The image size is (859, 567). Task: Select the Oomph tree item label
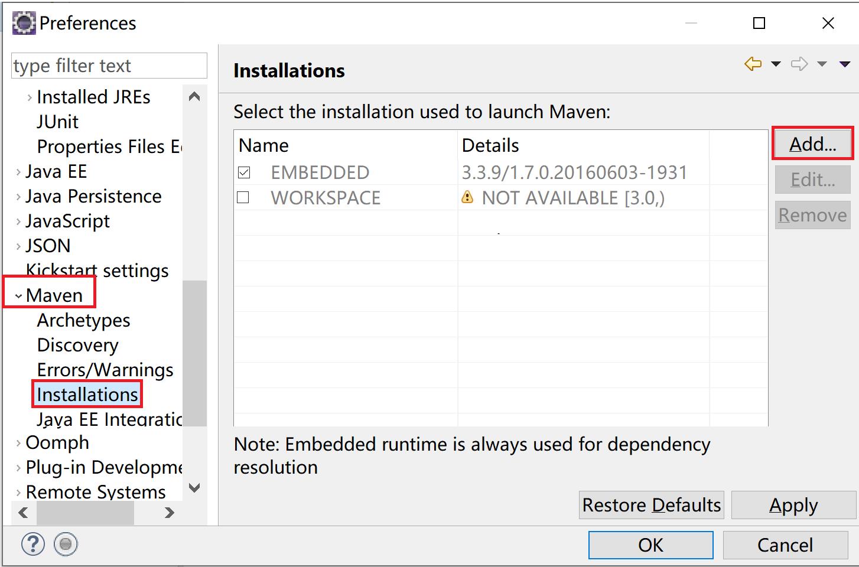point(57,442)
